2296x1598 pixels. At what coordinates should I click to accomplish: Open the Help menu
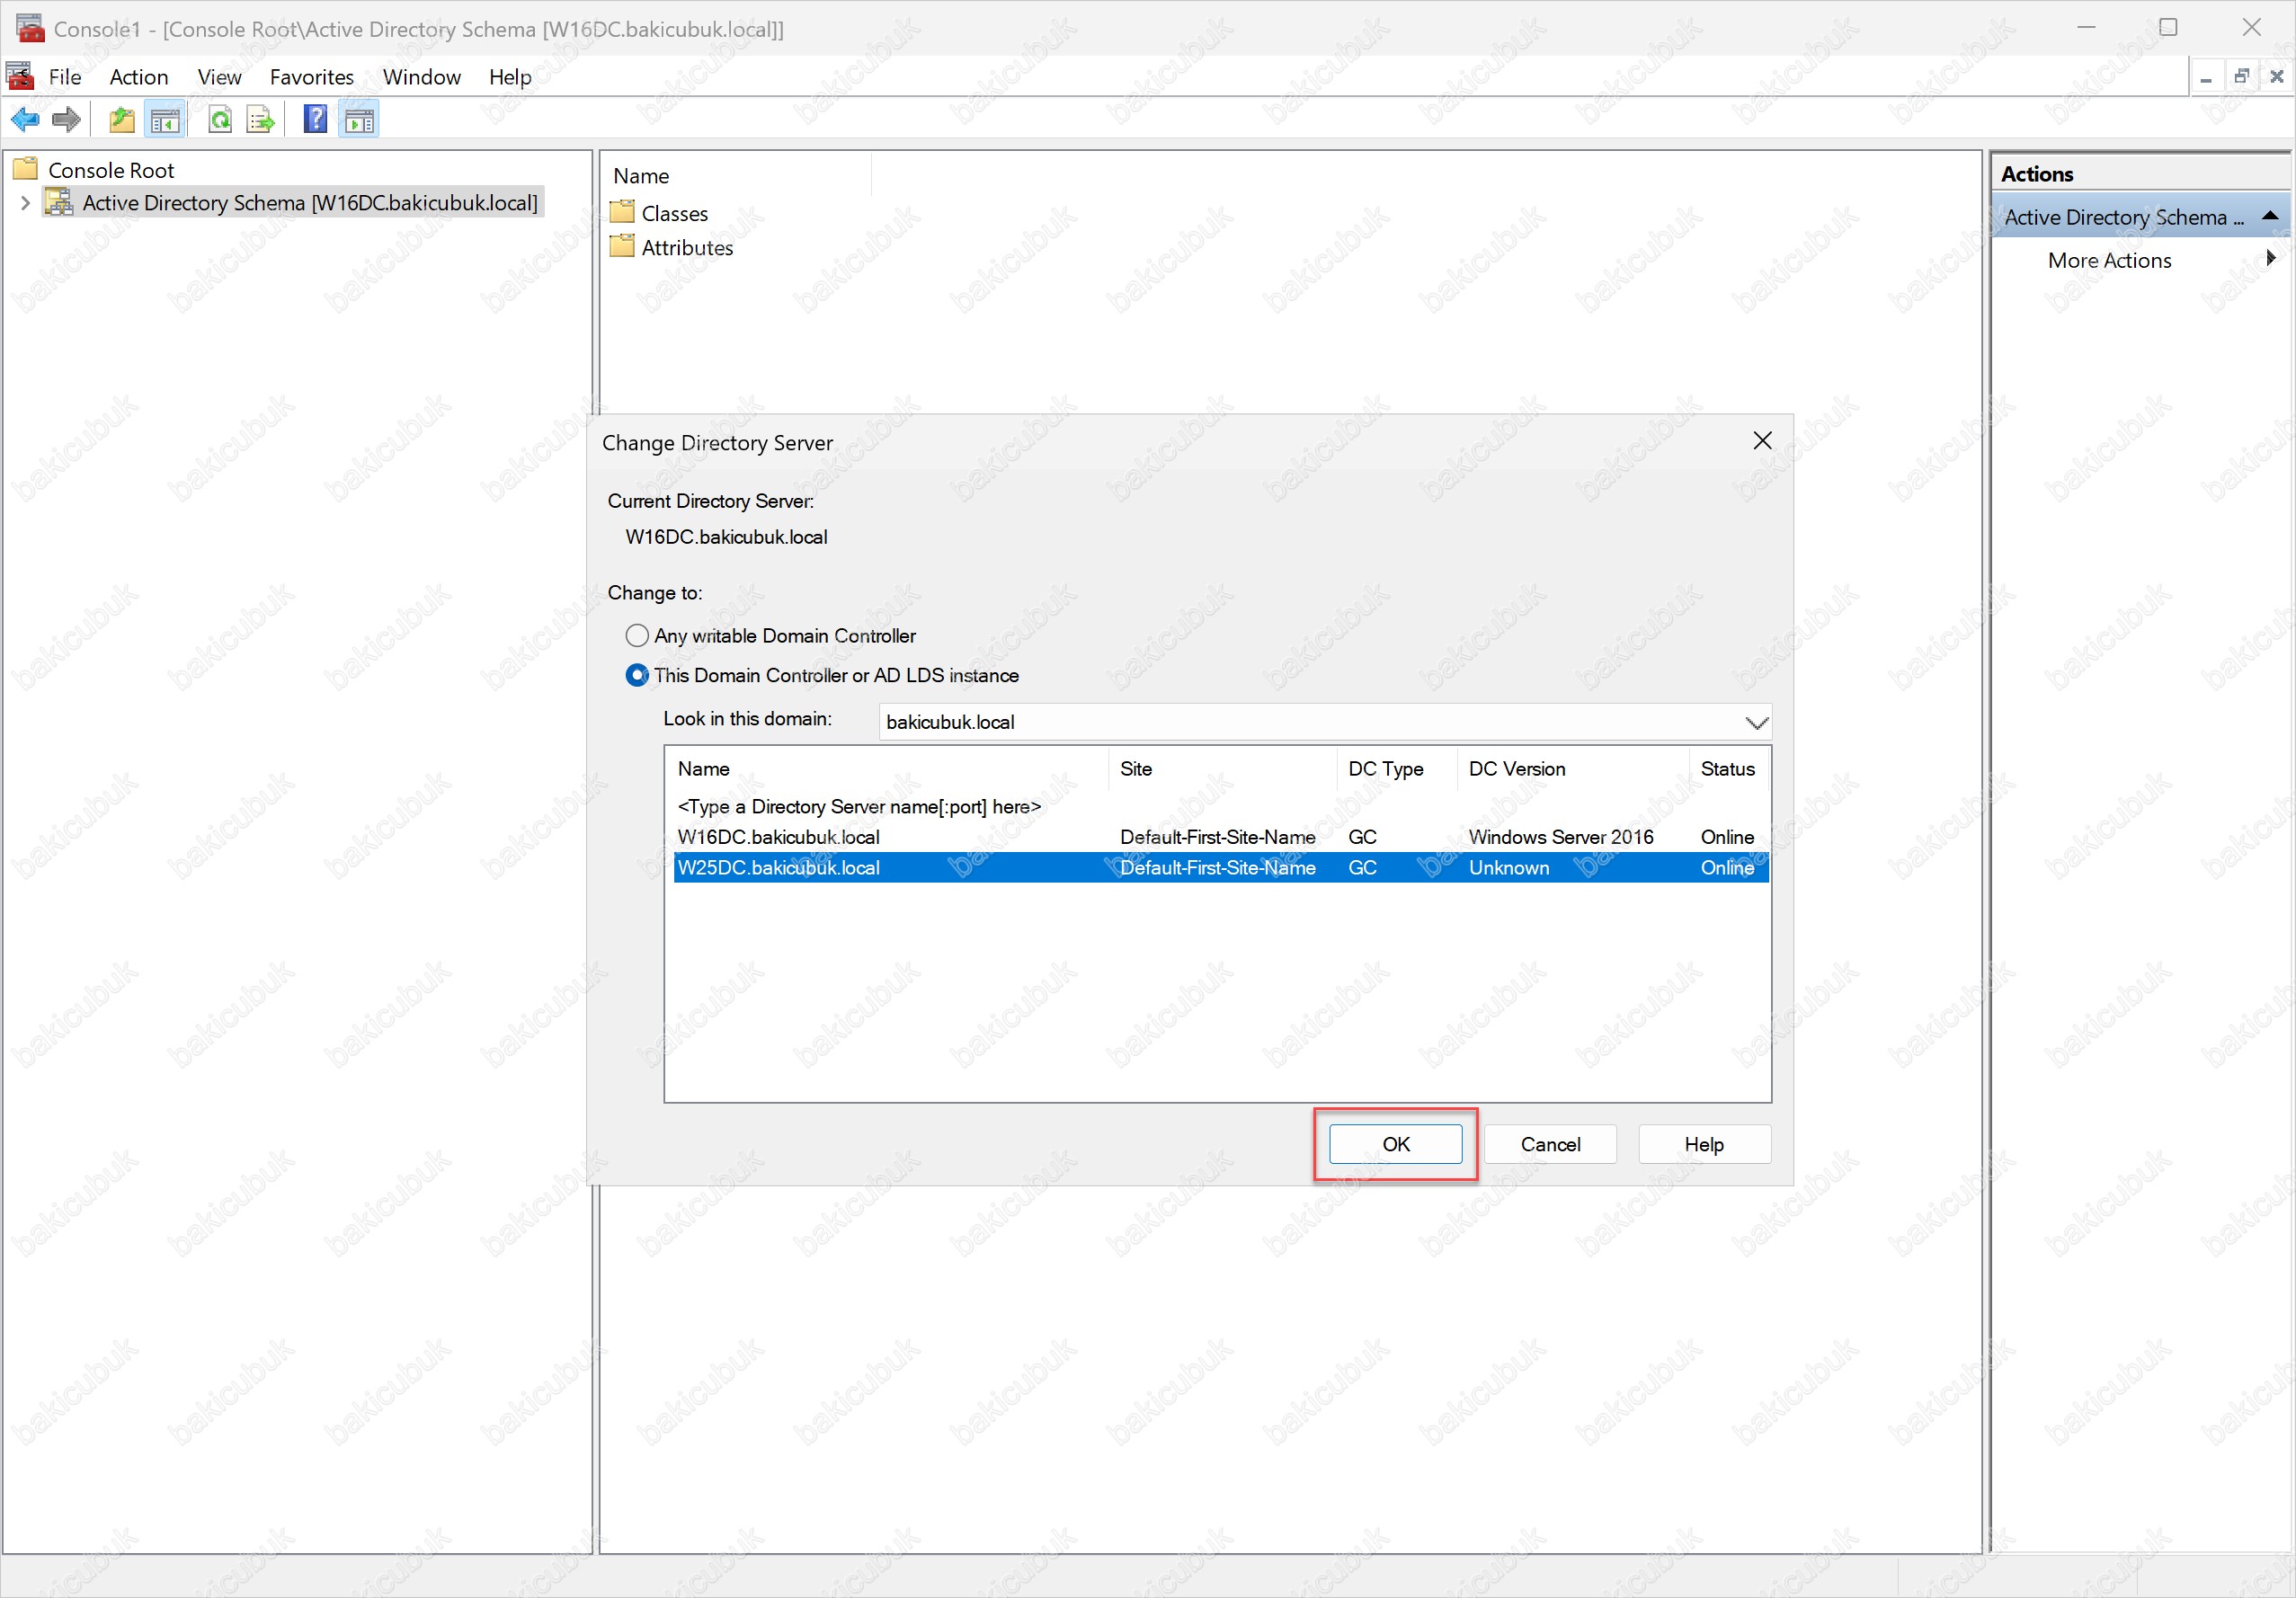510,77
